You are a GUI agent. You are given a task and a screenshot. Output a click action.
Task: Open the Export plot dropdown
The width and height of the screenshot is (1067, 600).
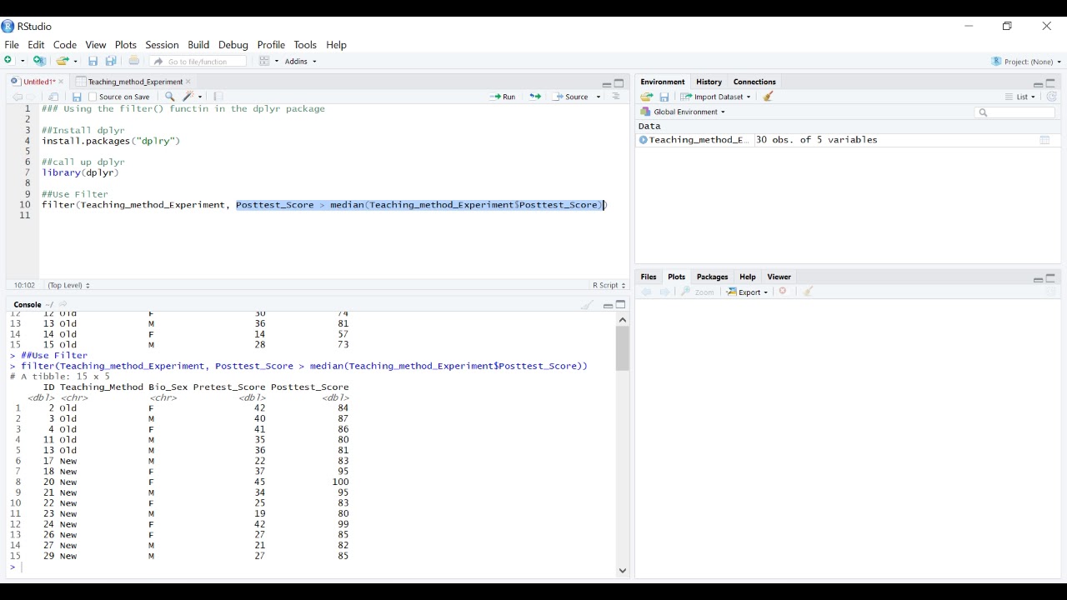pos(747,292)
